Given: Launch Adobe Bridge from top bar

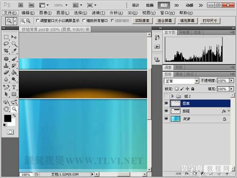Looking at the screenshot, I should coord(21,5).
